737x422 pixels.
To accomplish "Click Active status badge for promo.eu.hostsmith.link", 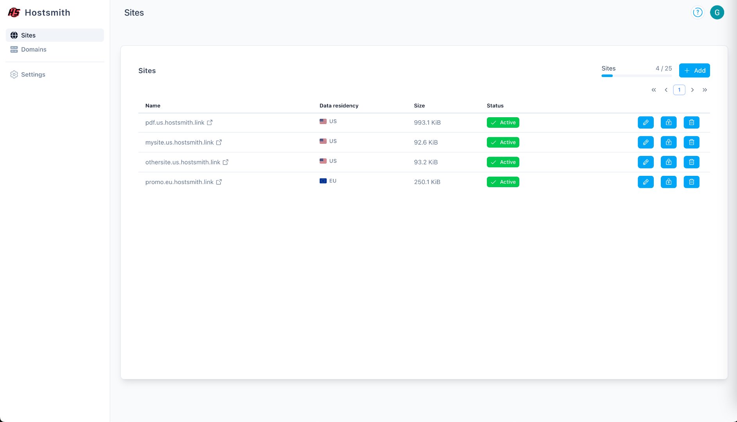I will [503, 182].
